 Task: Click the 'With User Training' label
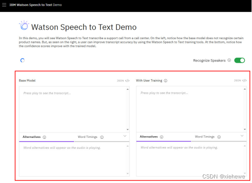[x=149, y=81]
